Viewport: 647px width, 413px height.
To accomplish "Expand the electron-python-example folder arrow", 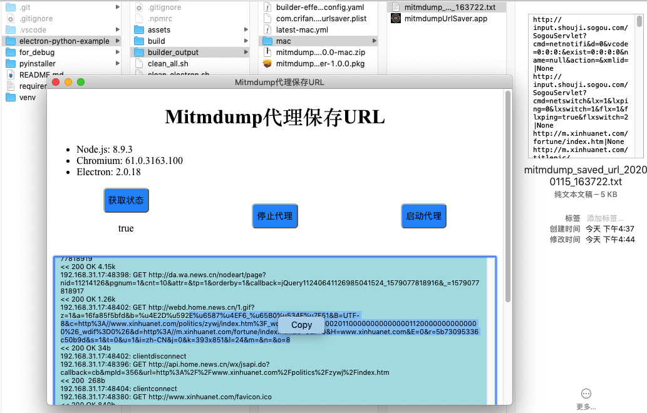I will click(x=118, y=41).
